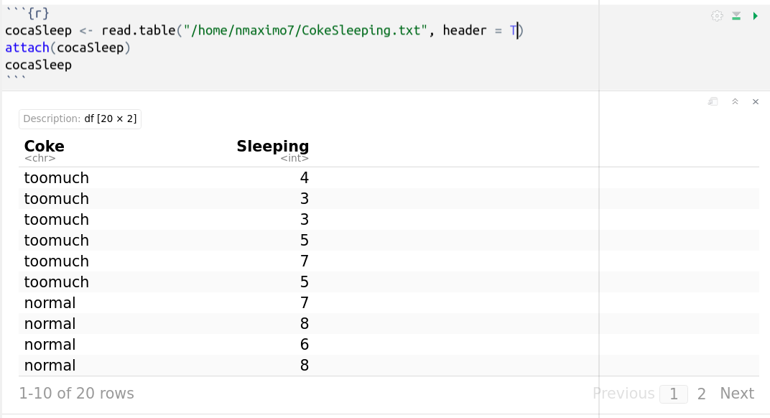Click the Previous pagination button

[623, 394]
